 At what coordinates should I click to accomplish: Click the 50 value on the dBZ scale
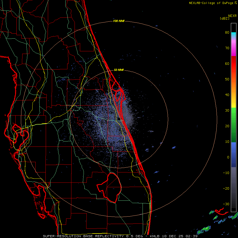tap(227, 79)
